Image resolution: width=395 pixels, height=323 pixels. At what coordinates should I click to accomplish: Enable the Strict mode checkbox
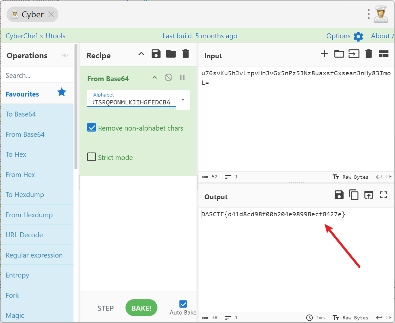tap(92, 157)
